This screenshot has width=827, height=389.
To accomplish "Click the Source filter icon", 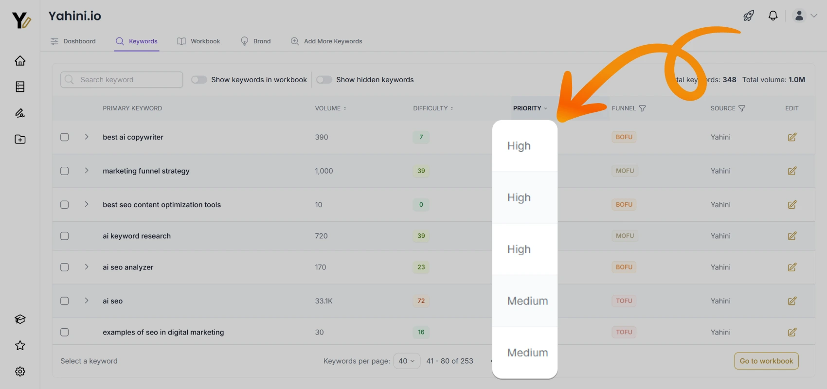I will (x=741, y=108).
